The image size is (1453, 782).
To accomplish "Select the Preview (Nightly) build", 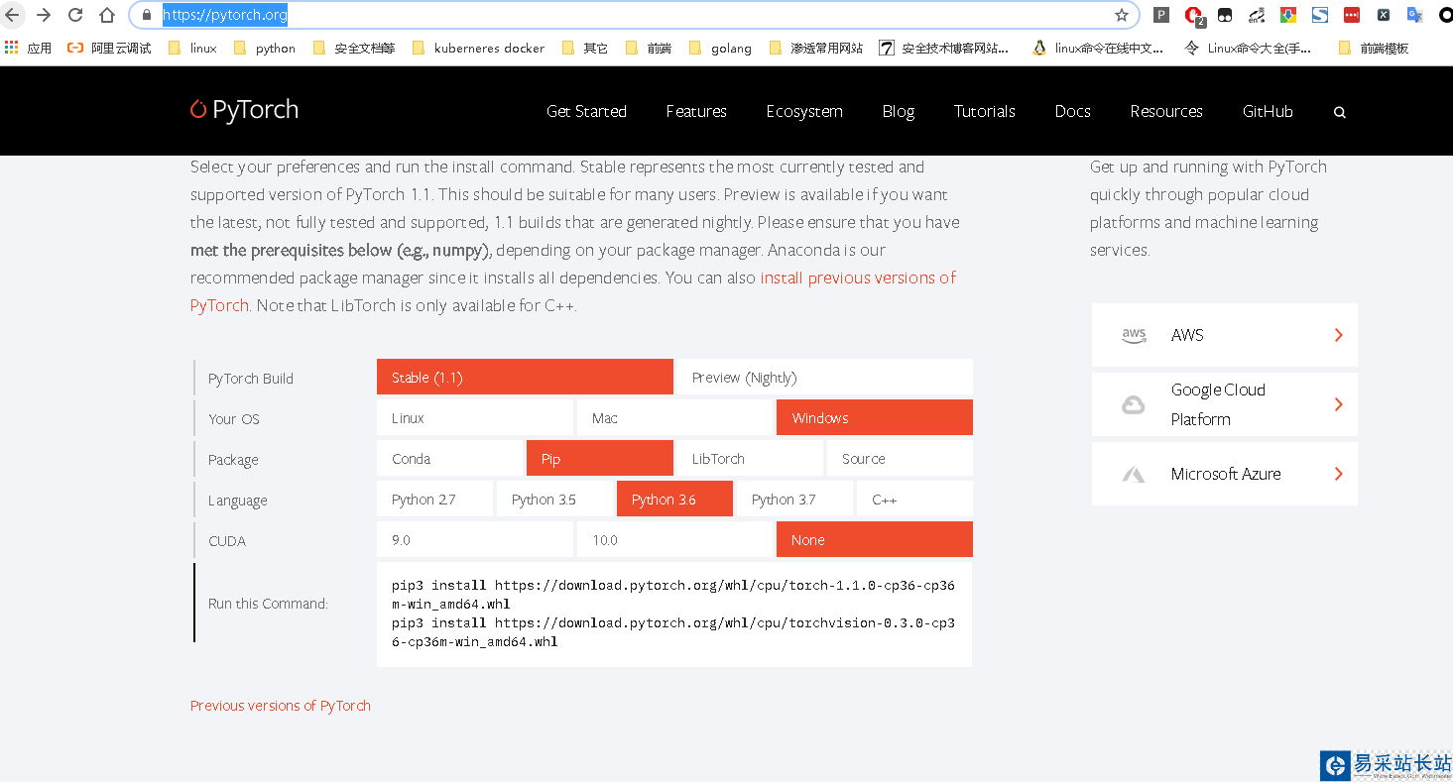I will point(824,377).
